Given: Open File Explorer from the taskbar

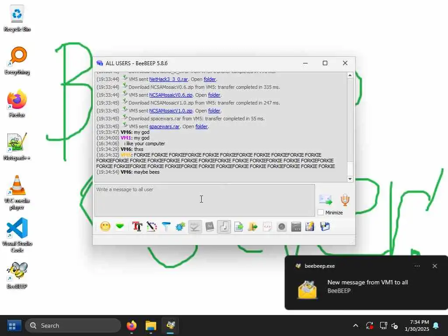Looking at the screenshot, I should pyautogui.click(x=151, y=325).
